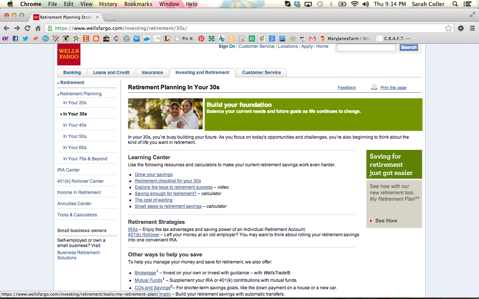Open the C.R.A.F.T. bookmark
This screenshot has height=299, width=479.
(393, 38)
